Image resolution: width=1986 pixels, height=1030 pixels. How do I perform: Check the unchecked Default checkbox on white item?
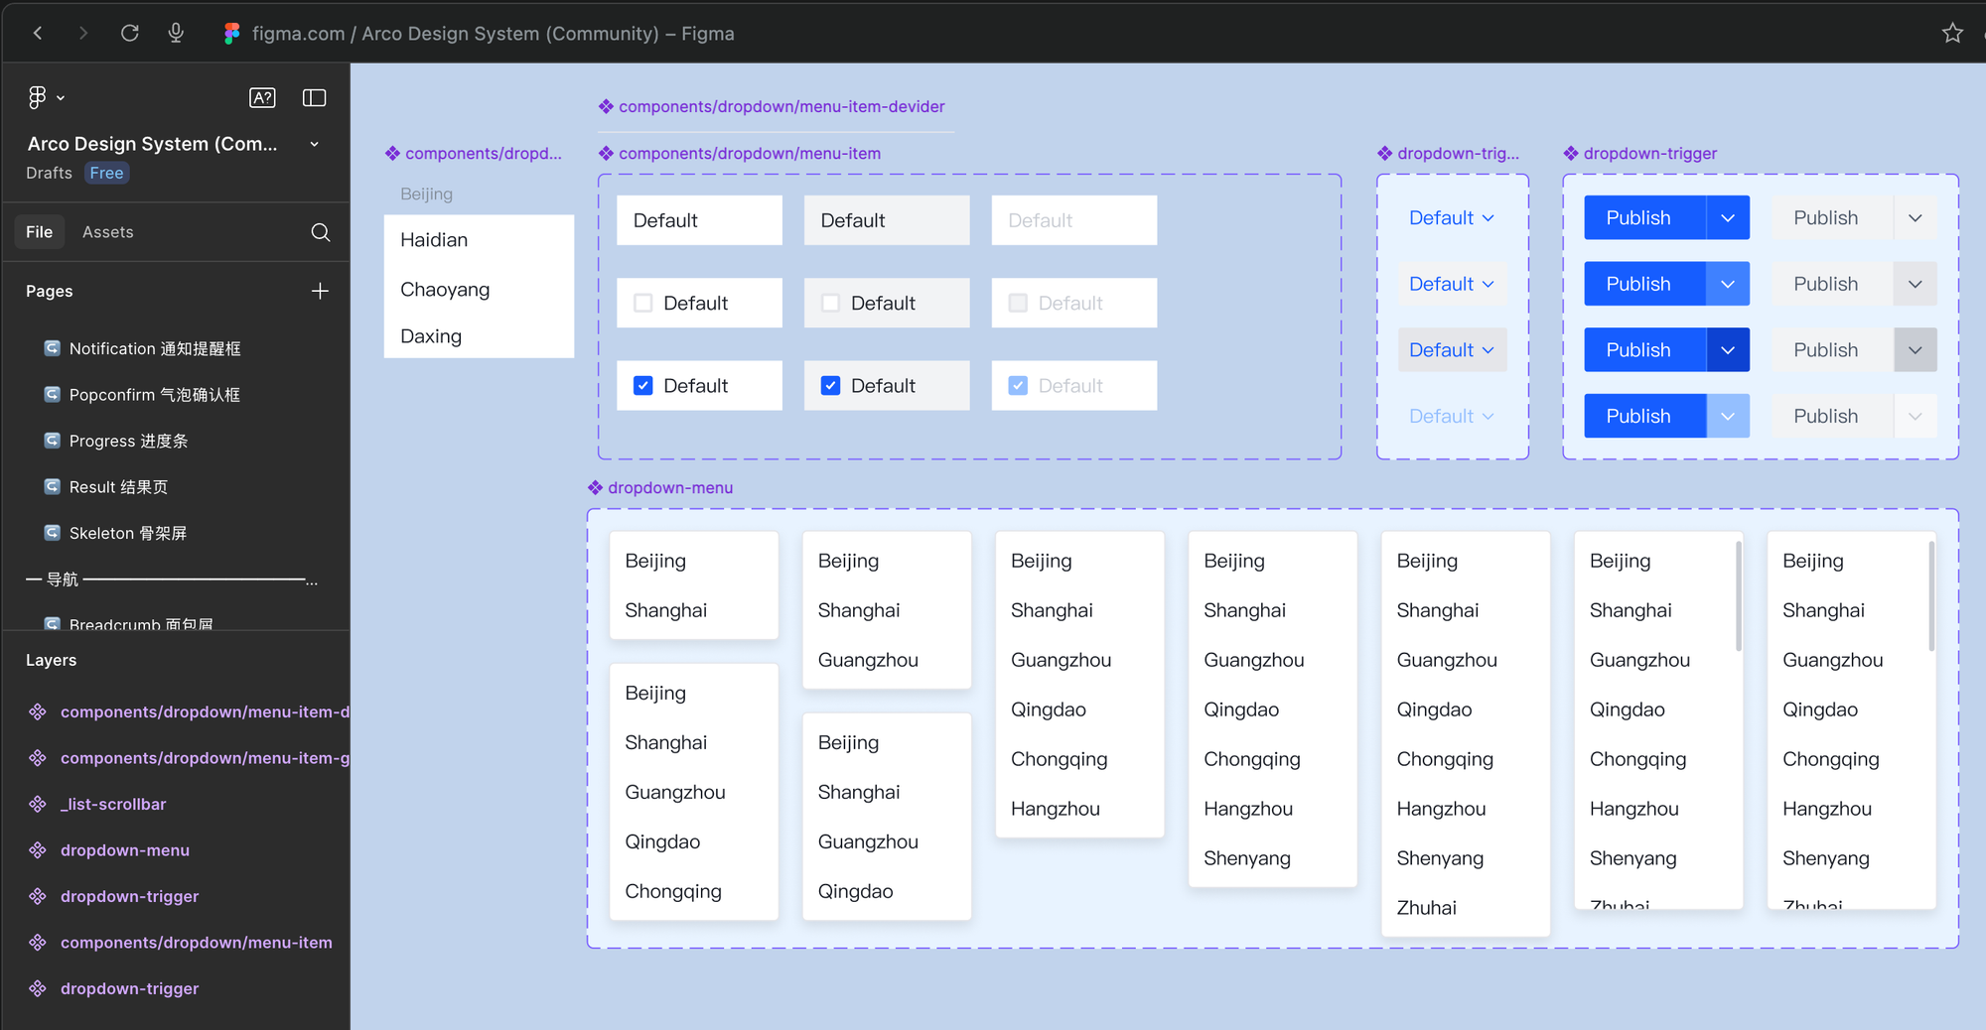(643, 304)
